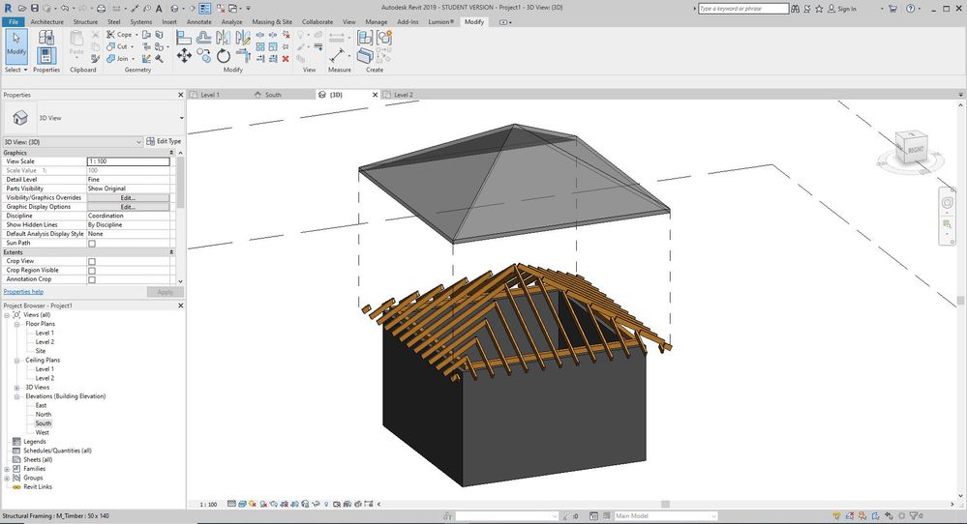The width and height of the screenshot is (967, 524).
Task: Click Edit for Visibility/Graphics Overrides
Action: click(x=128, y=197)
